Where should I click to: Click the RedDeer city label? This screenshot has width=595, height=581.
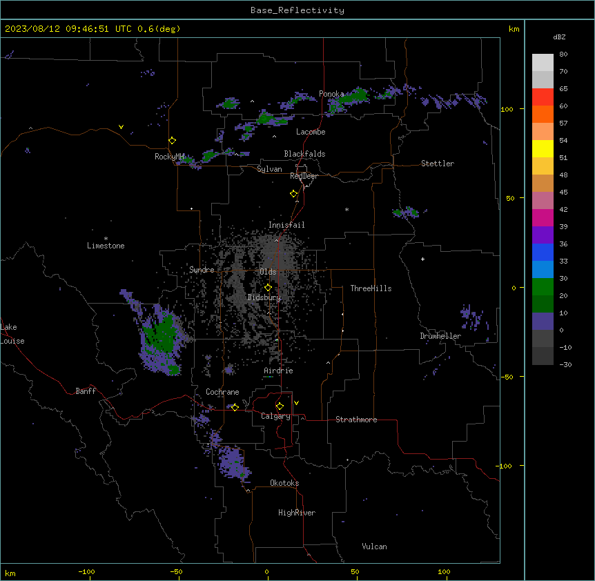click(304, 176)
